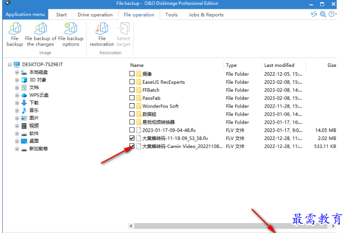Expand the WPS云盘 tree node
This screenshot has height=233, width=346.
click(x=17, y=95)
